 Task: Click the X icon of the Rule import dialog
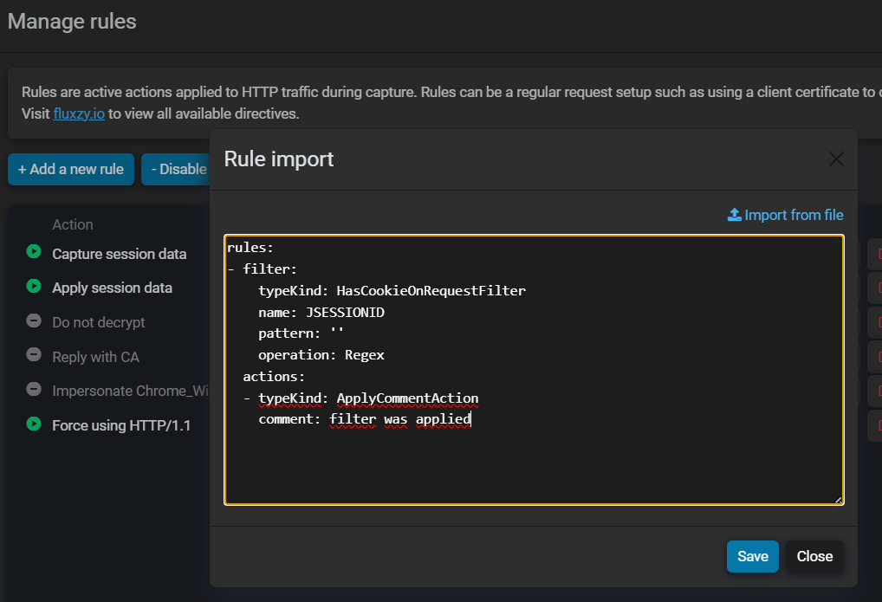coord(835,159)
